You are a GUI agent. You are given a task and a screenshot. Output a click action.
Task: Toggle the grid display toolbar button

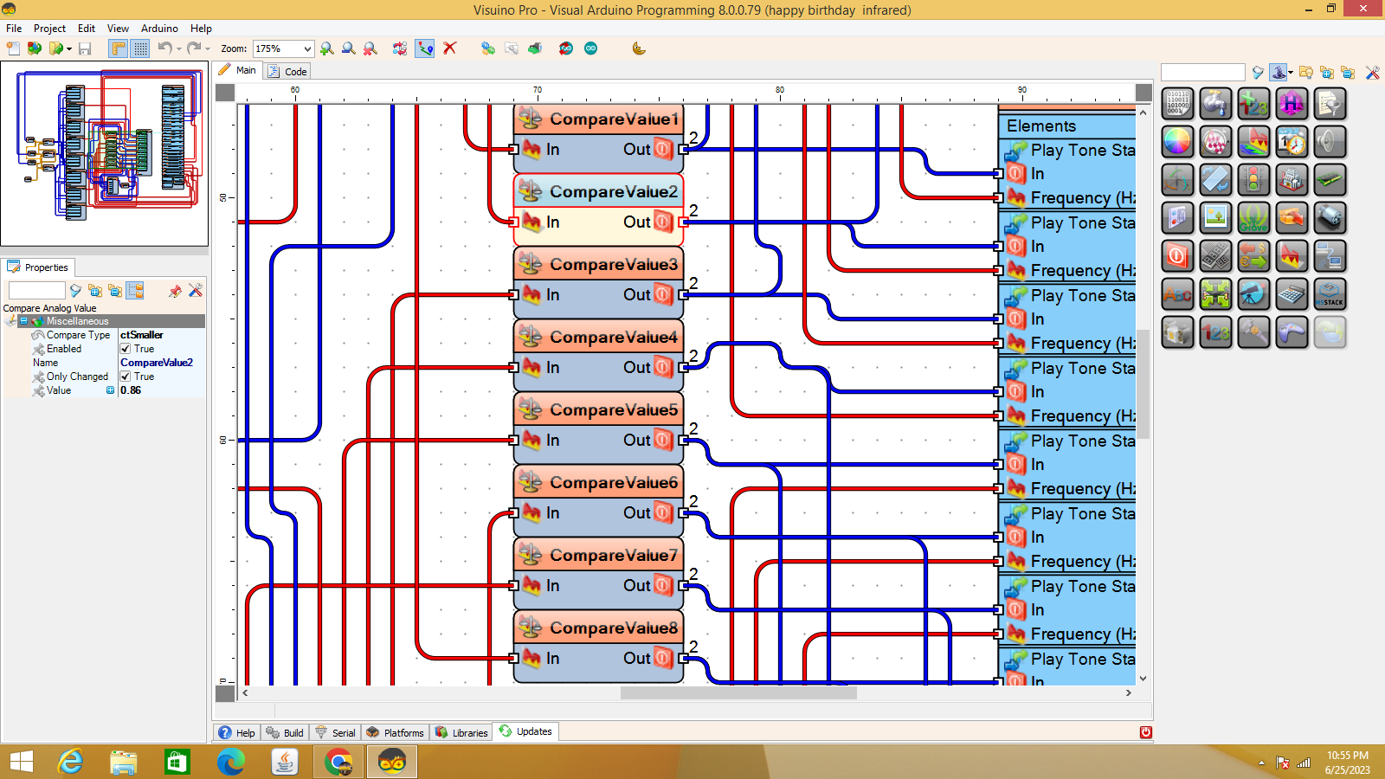pos(140,48)
